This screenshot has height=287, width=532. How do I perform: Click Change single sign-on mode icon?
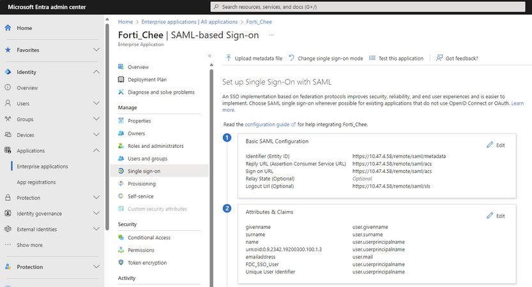point(291,58)
